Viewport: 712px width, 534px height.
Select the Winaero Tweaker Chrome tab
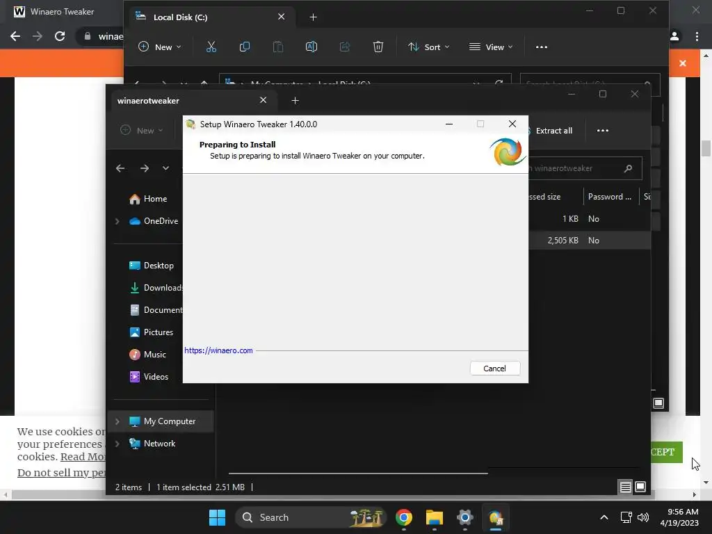[62, 12]
